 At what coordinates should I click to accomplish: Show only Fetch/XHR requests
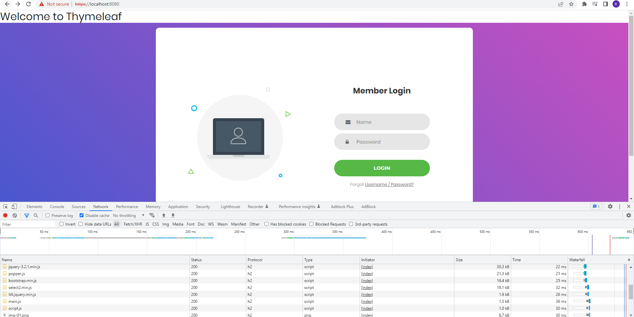click(133, 224)
